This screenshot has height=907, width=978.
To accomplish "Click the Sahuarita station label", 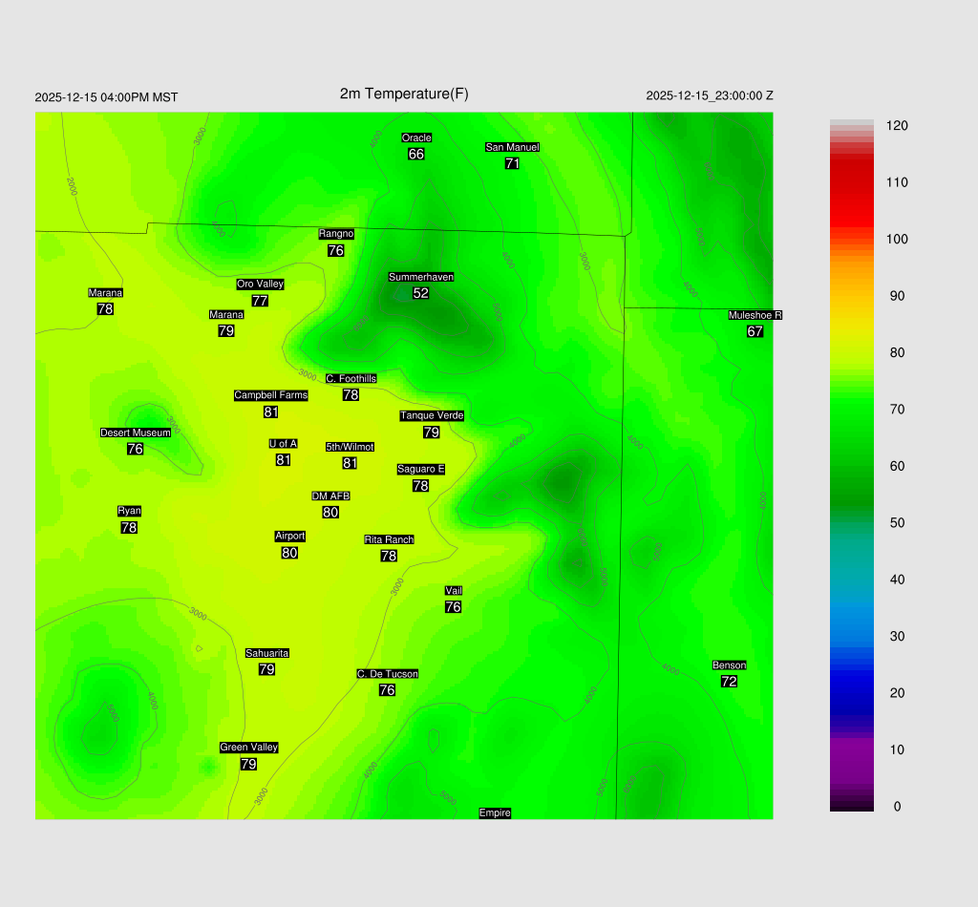I will tap(266, 653).
